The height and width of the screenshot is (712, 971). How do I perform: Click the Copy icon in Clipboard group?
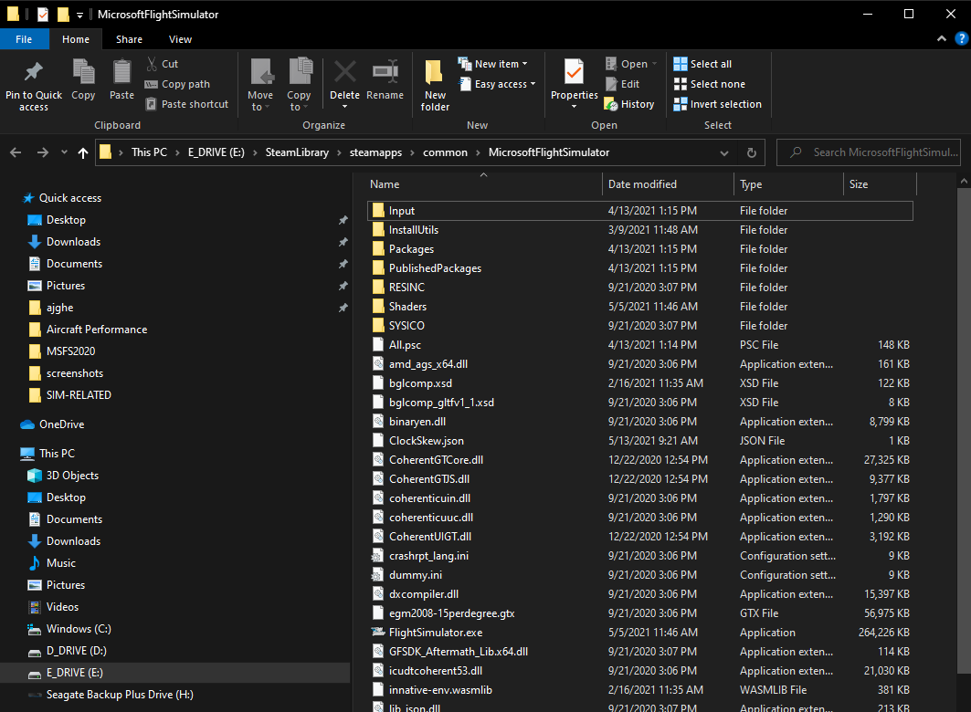[x=83, y=72]
